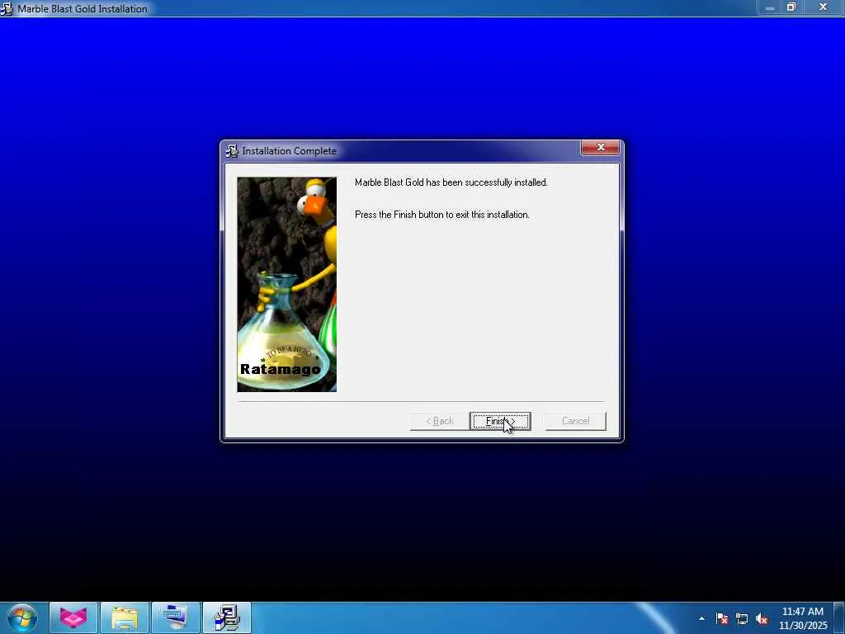Click the 'Installation Complete' dialog title

[x=290, y=151]
